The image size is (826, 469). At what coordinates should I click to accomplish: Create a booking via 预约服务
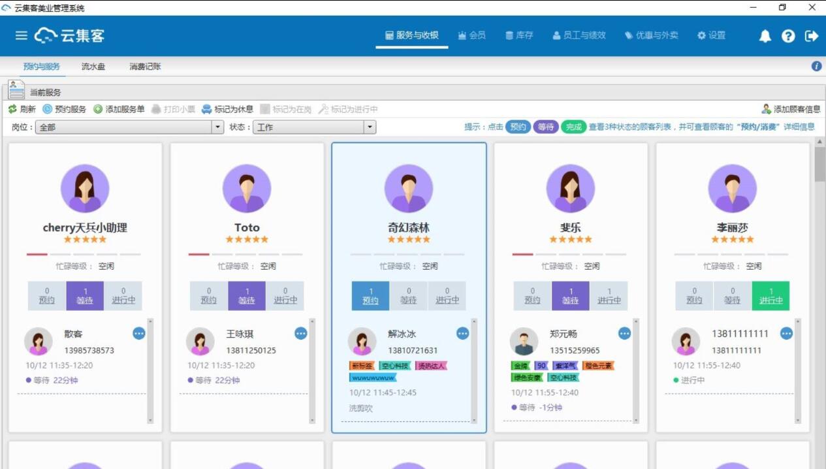64,109
